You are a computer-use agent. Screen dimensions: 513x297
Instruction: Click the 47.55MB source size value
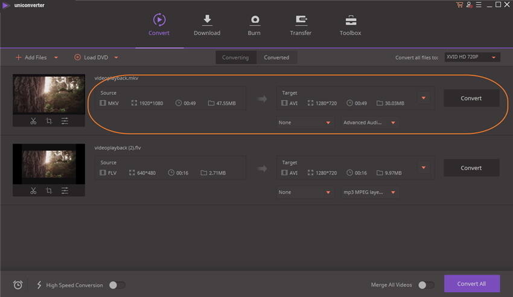pos(226,103)
